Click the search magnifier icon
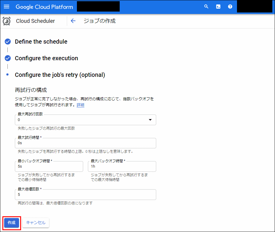Image resolution: width=275 pixels, height=232 pixels. (x=206, y=7)
